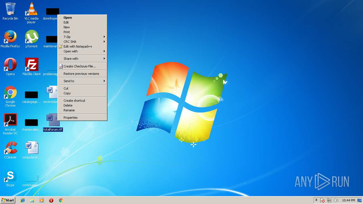Screen dimensions: 363x204
Task: Expand the Send to submenu
Action: (82, 81)
